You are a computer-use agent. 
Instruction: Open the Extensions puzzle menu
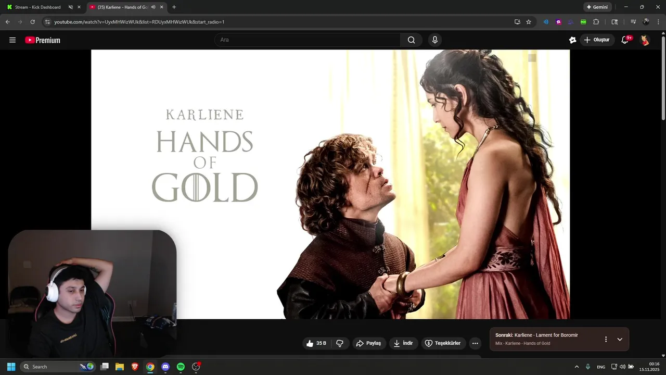click(596, 22)
